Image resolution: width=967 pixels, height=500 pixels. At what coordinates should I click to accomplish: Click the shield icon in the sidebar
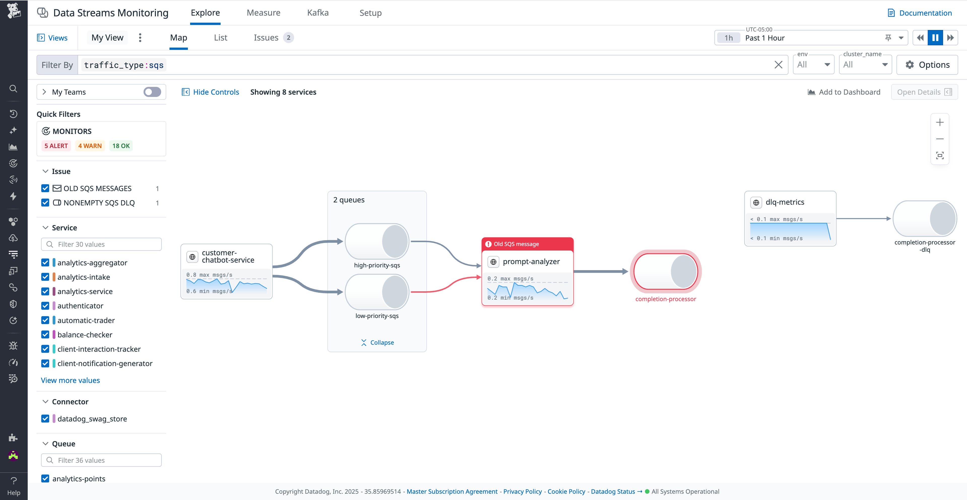click(14, 304)
